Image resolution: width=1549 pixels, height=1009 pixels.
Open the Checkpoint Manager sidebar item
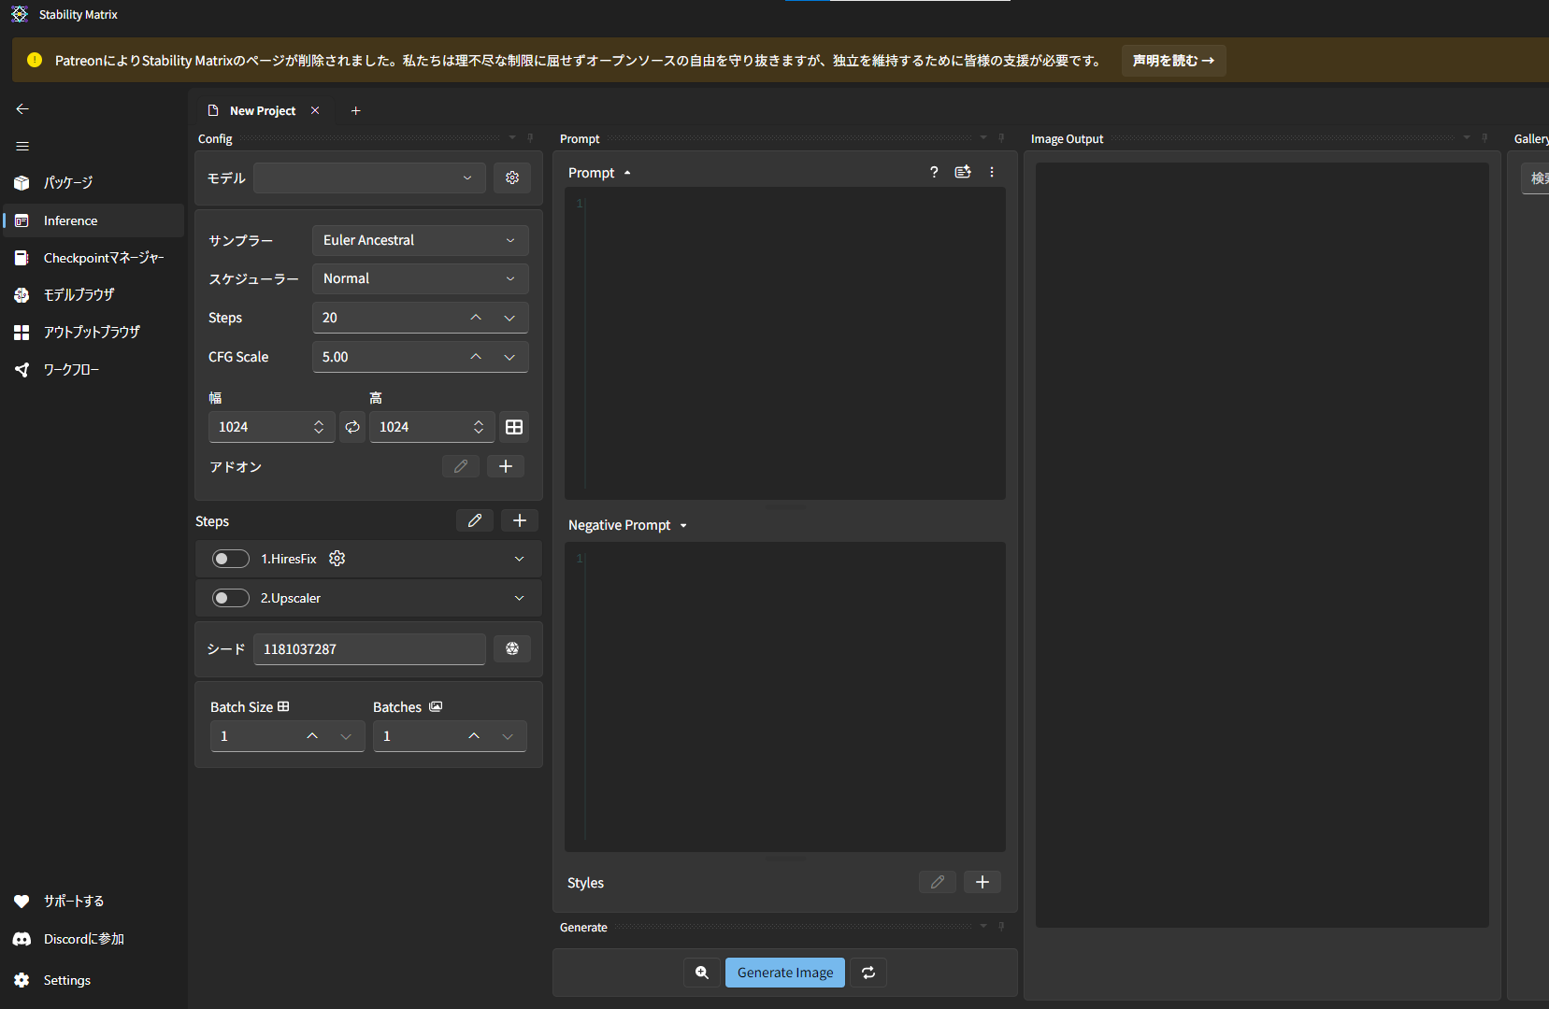103,258
